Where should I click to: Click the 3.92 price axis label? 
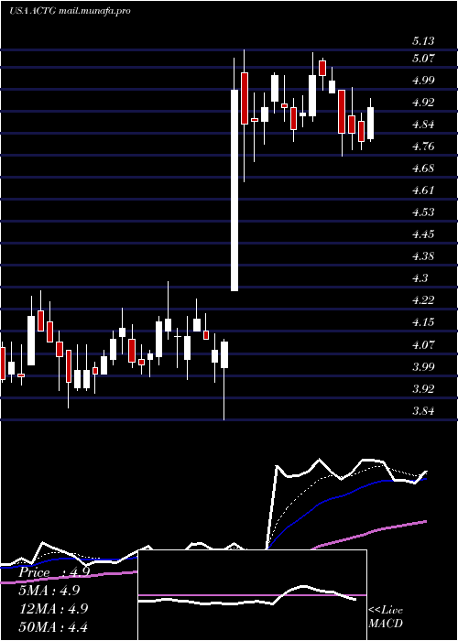[423, 389]
